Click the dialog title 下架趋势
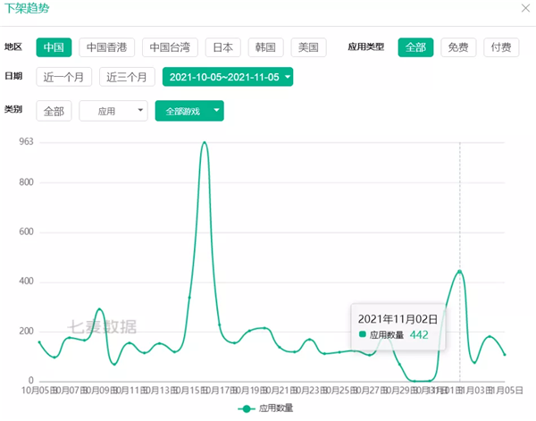Image resolution: width=536 pixels, height=421 pixels. 27,8
